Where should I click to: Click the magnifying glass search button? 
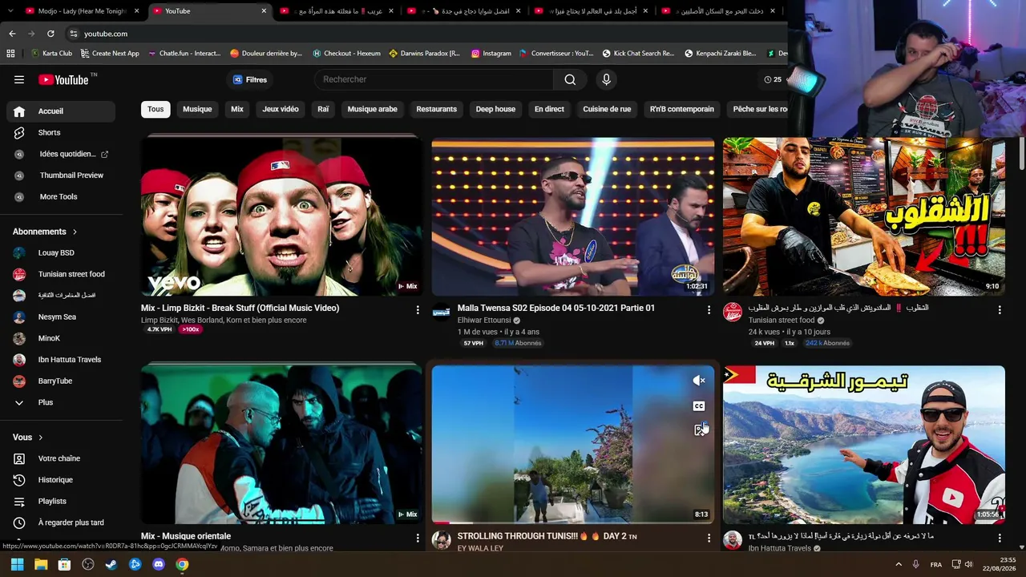[x=570, y=79]
